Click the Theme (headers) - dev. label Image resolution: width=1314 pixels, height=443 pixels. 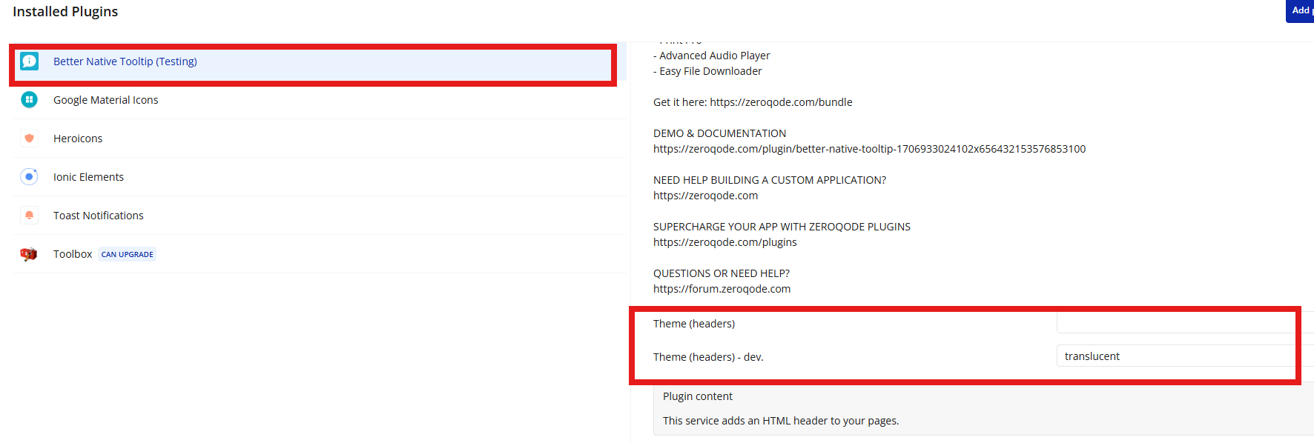tap(708, 357)
